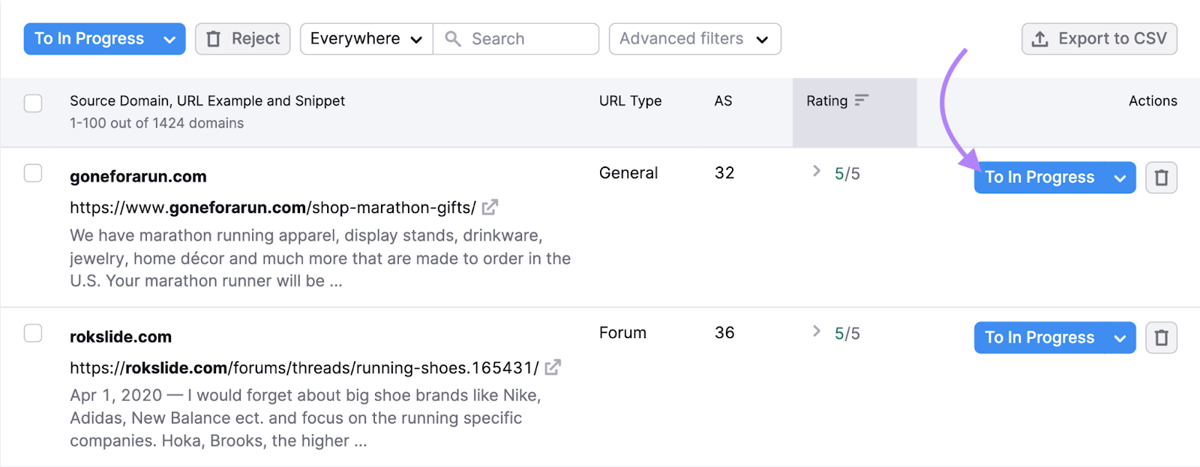
Task: Open dropdown arrow on goneforarun.com To In Progress
Action: tap(1120, 178)
